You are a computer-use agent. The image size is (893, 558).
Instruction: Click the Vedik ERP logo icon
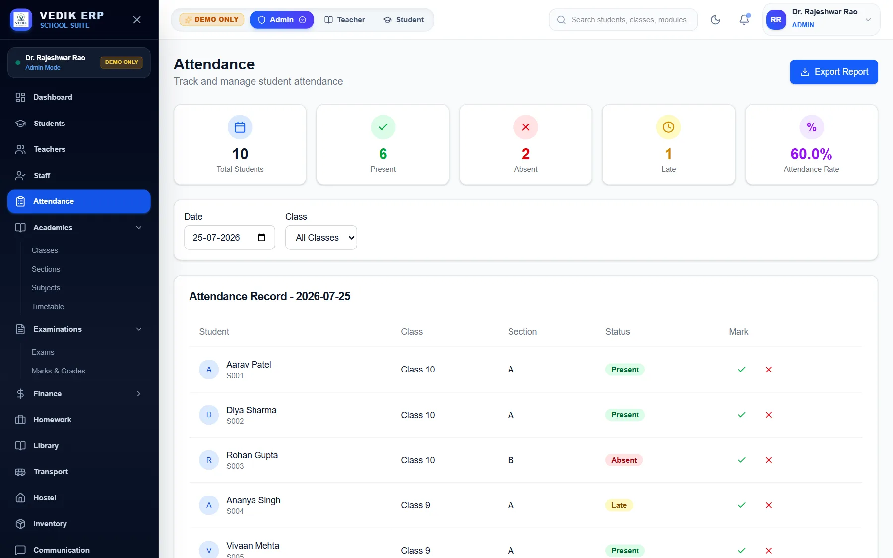pyautogui.click(x=21, y=20)
